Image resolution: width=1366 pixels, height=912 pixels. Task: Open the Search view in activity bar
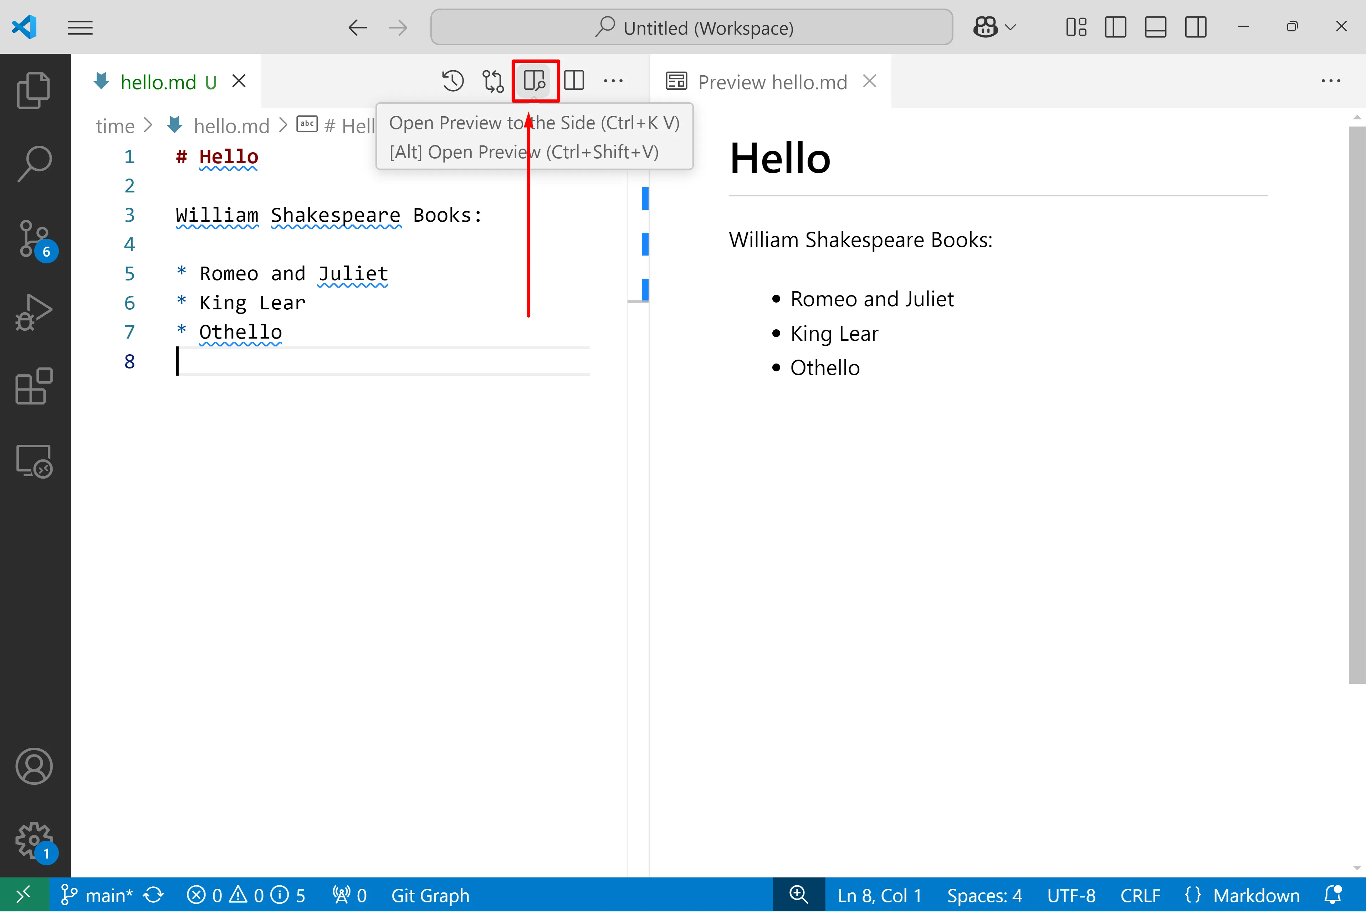[x=34, y=164]
